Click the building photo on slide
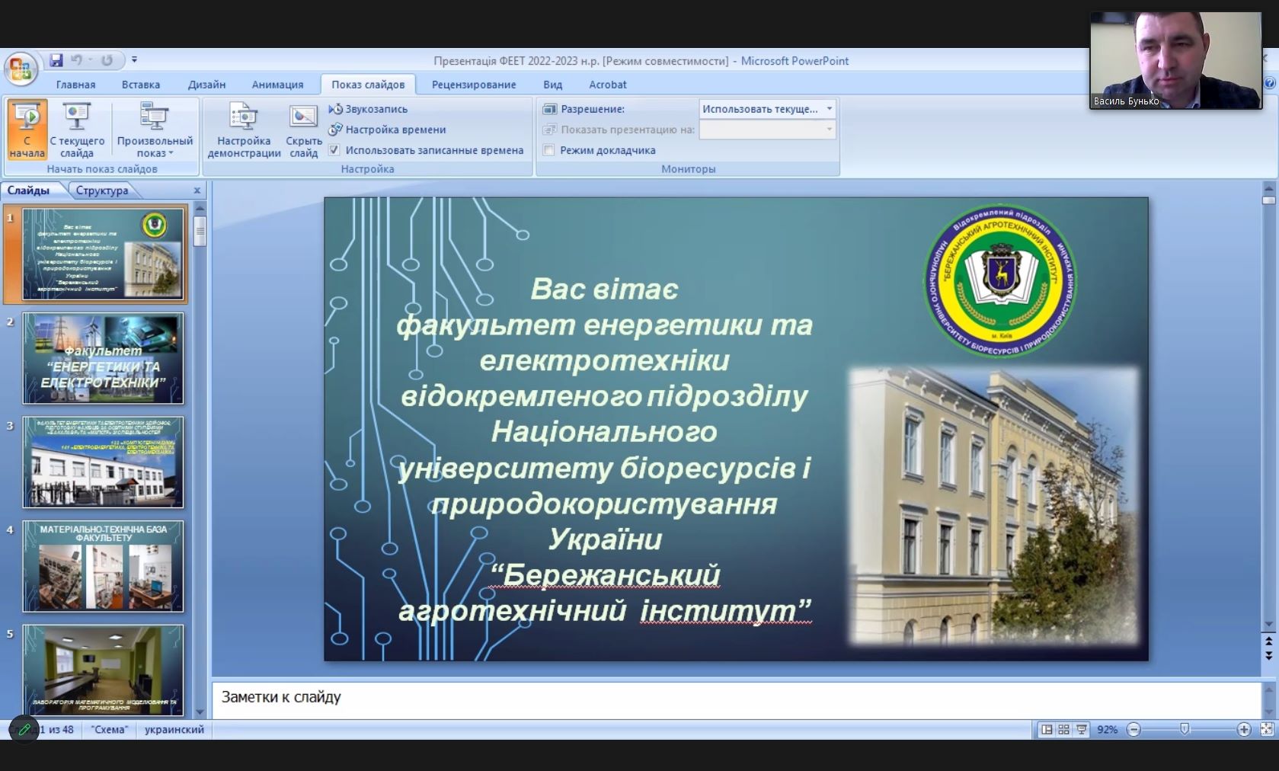This screenshot has height=771, width=1279. click(x=993, y=507)
